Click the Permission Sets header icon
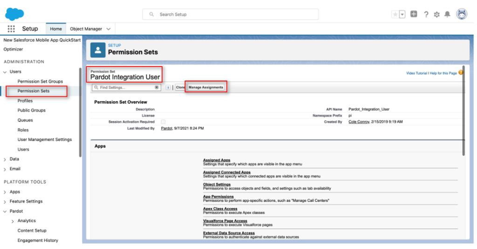Viewport: 477px width, 249px height. coord(98,50)
